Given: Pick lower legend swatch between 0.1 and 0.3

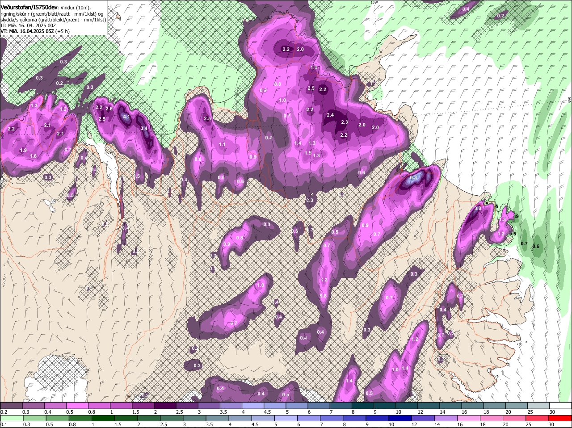Looking at the screenshot, I should pos(11,418).
